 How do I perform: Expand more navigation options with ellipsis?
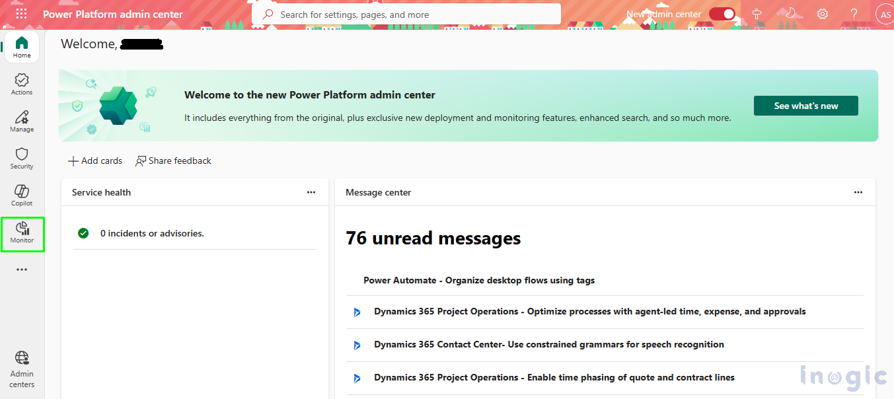point(21,269)
